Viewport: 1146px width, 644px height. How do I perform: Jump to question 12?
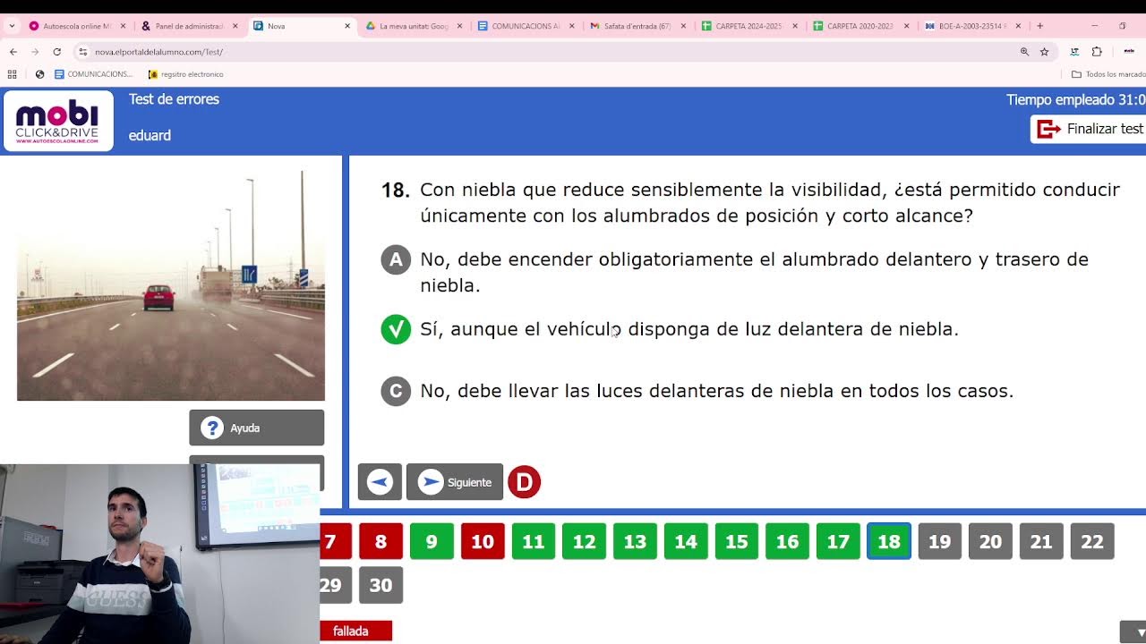(x=585, y=541)
